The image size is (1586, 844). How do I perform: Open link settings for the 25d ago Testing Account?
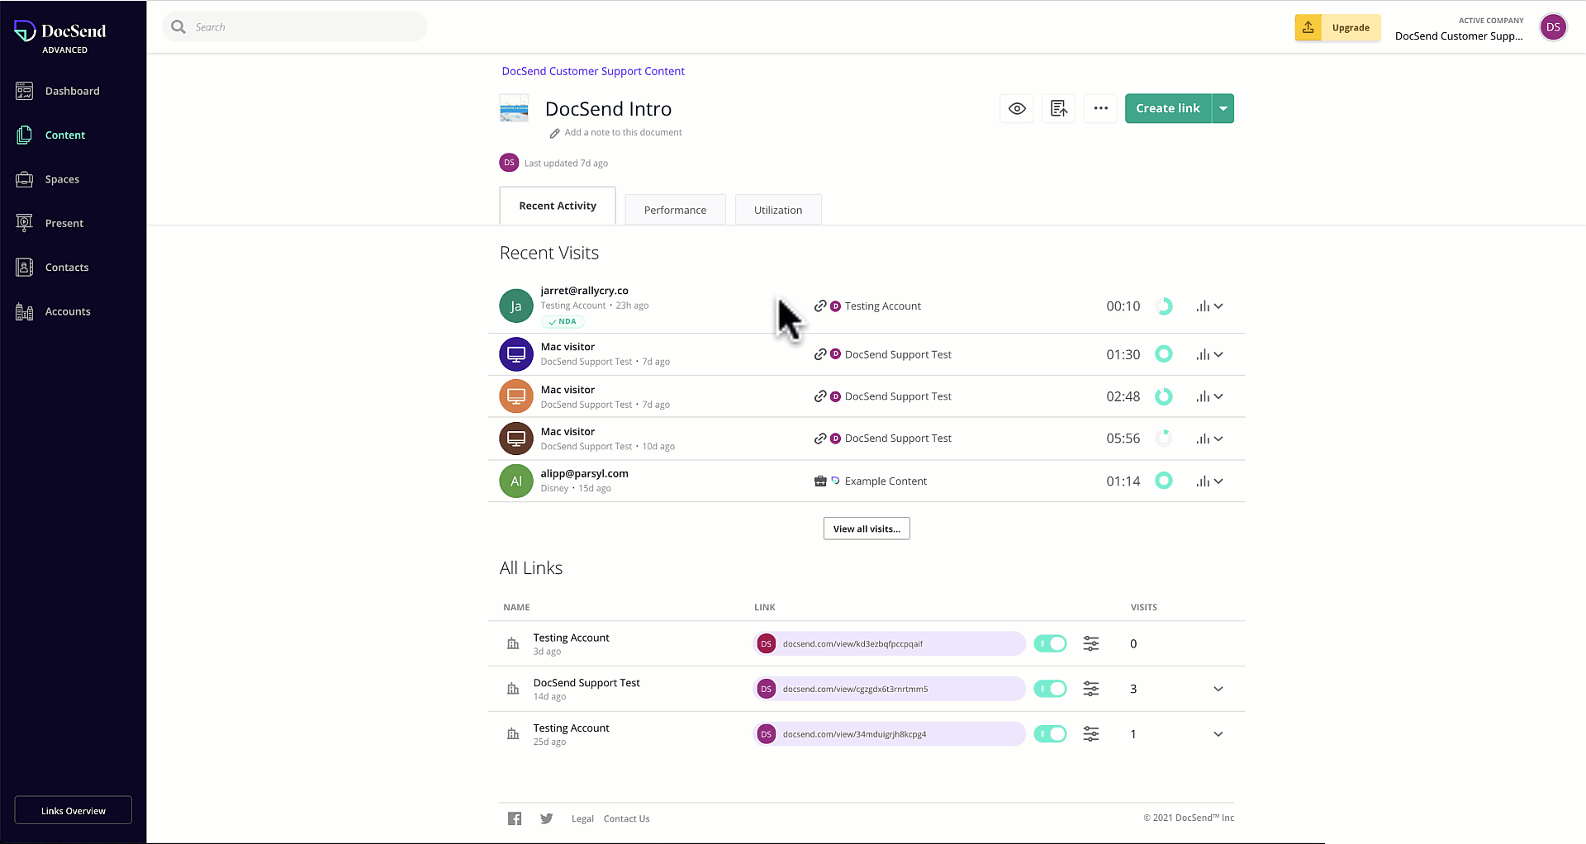1091,733
